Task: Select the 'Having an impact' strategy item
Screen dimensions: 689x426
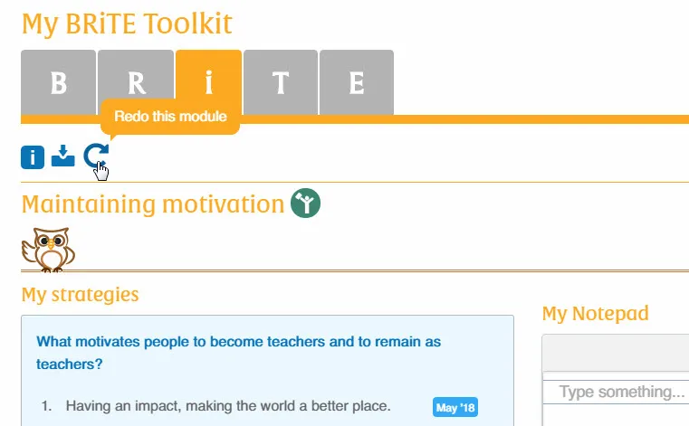Action: [228, 407]
